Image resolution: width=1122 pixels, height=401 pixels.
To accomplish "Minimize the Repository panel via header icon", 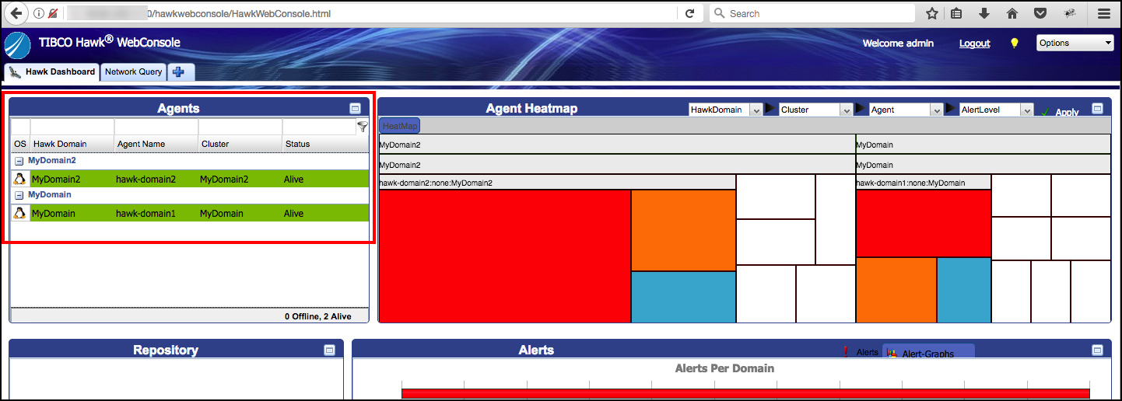I will pos(329,350).
